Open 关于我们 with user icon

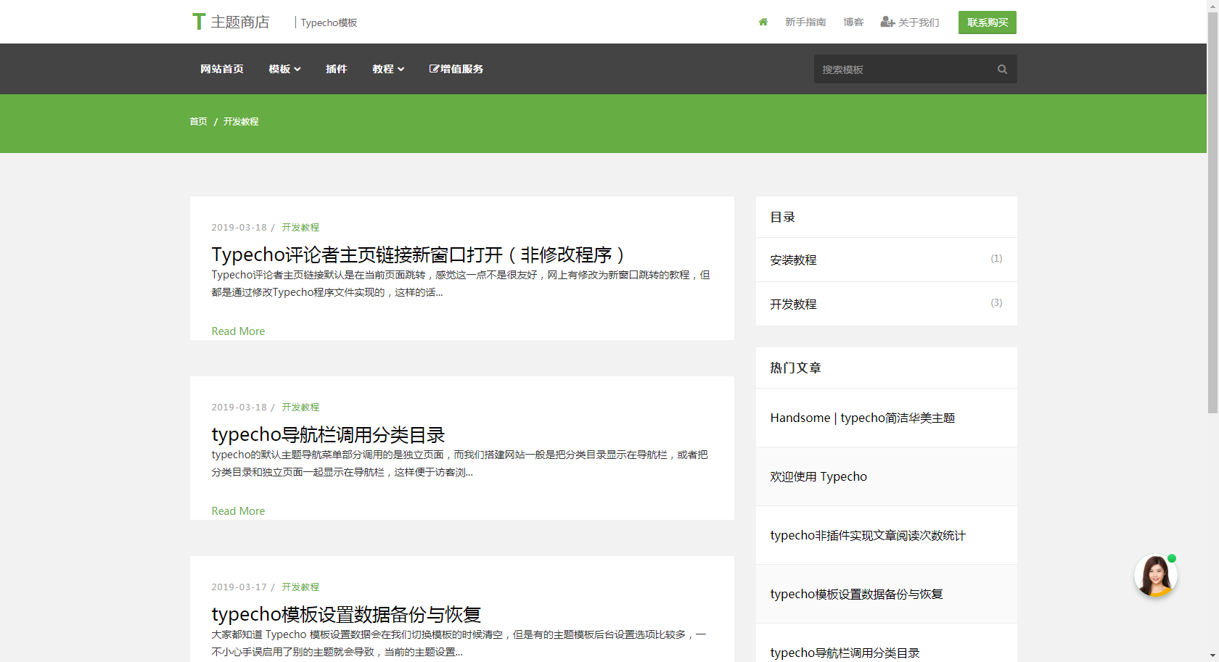(910, 22)
